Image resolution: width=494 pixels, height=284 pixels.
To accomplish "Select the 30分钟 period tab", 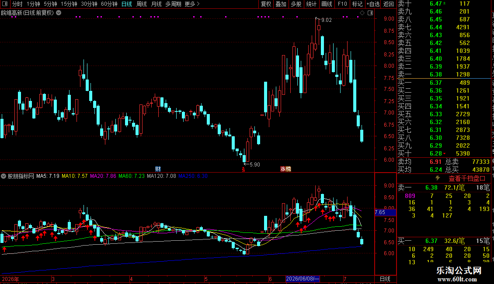I will [x=89, y=4].
